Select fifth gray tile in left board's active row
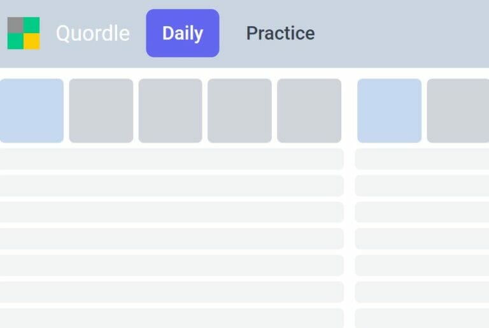The height and width of the screenshot is (328, 489). 309,110
